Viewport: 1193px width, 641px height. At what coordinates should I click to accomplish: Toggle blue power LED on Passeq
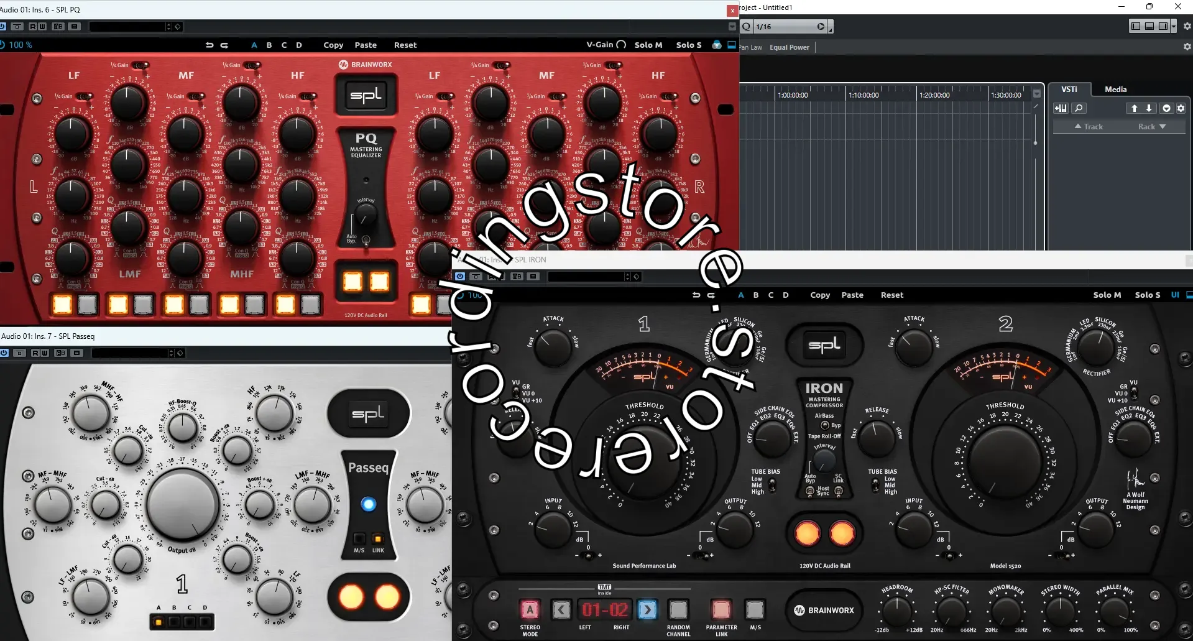pos(369,504)
